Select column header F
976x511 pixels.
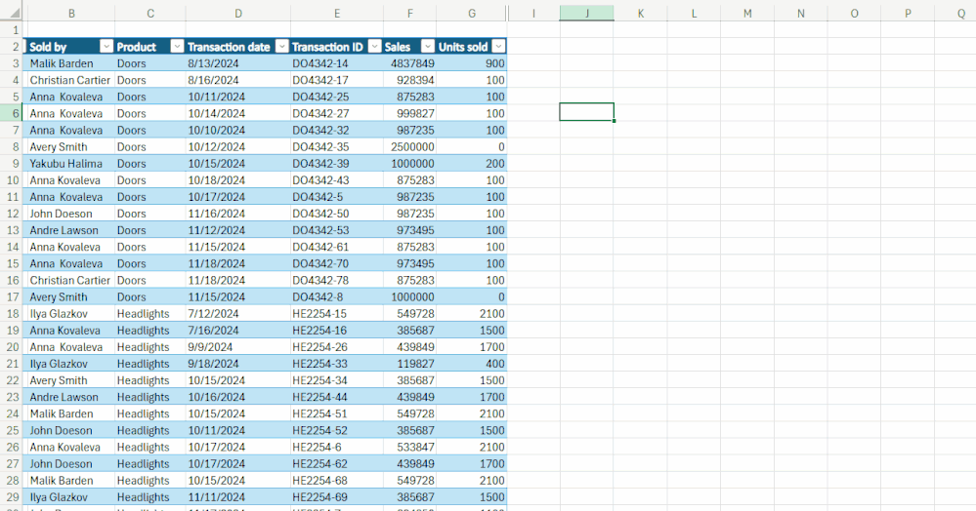click(x=409, y=13)
